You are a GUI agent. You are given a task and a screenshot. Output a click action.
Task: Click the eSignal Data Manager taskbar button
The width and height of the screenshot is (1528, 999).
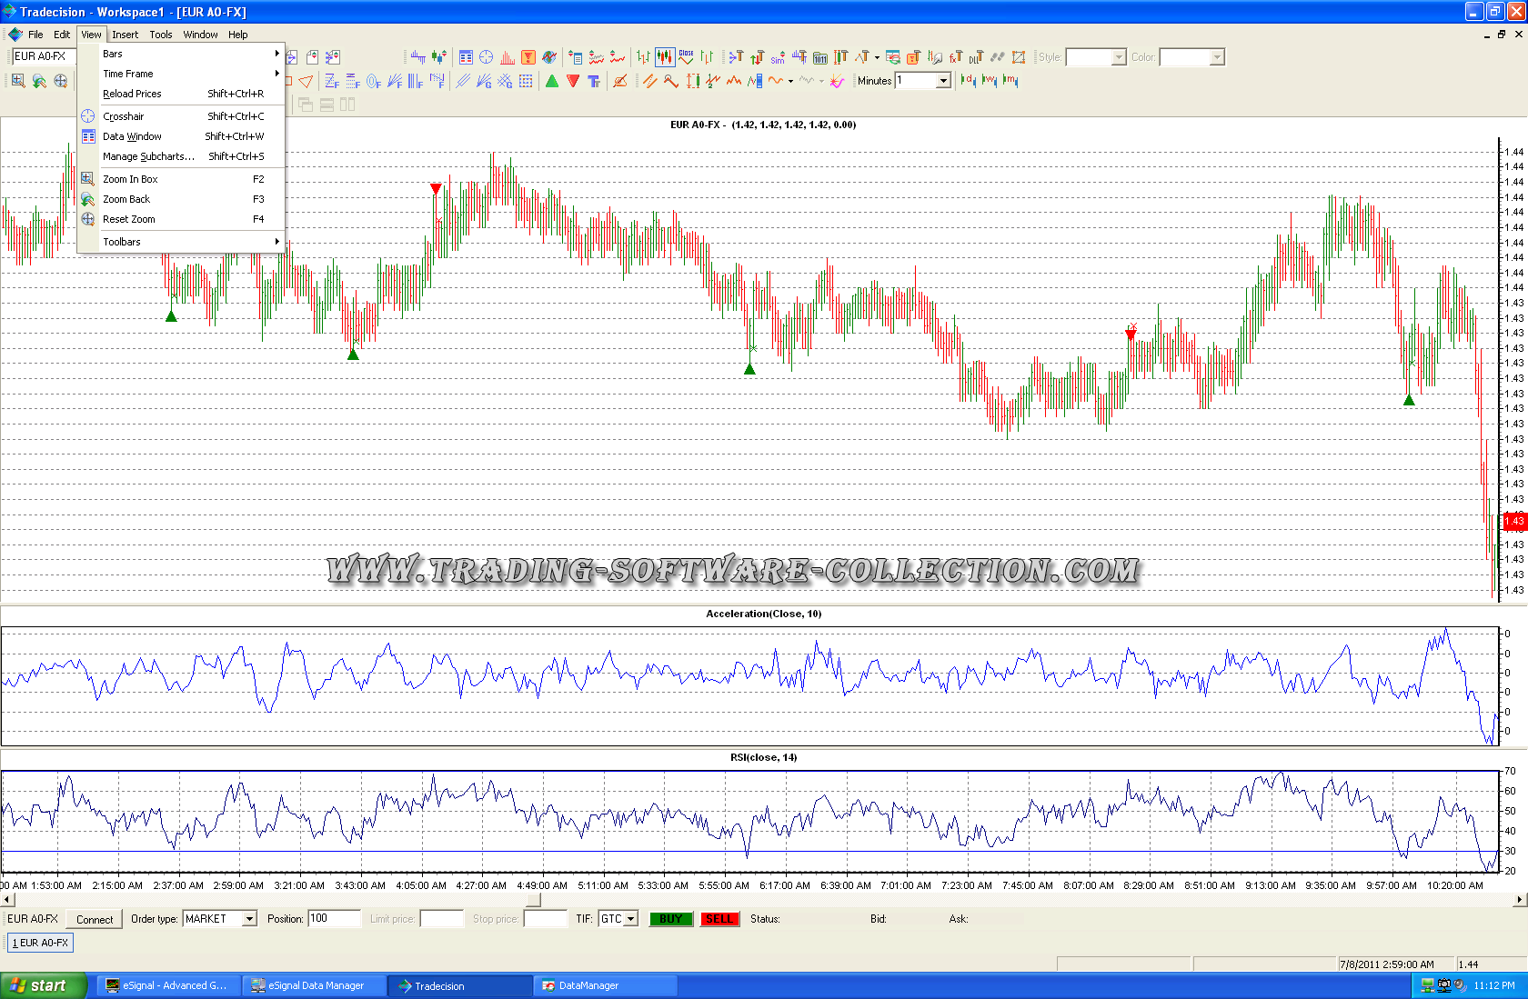315,985
